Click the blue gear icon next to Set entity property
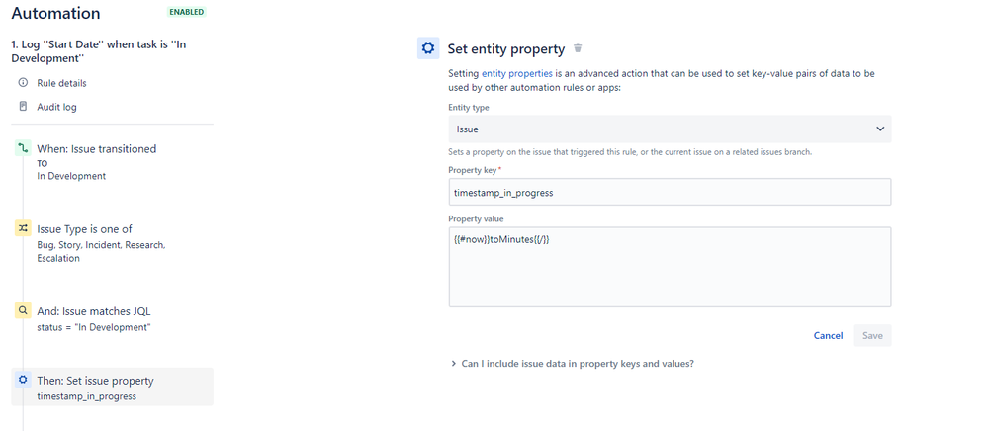 [x=428, y=48]
